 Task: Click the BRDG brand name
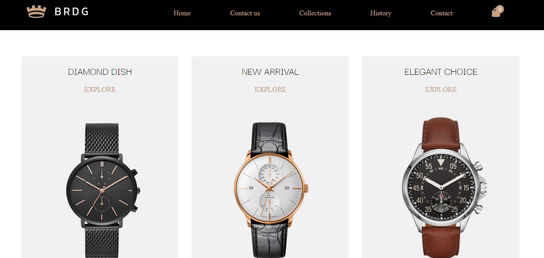(72, 12)
